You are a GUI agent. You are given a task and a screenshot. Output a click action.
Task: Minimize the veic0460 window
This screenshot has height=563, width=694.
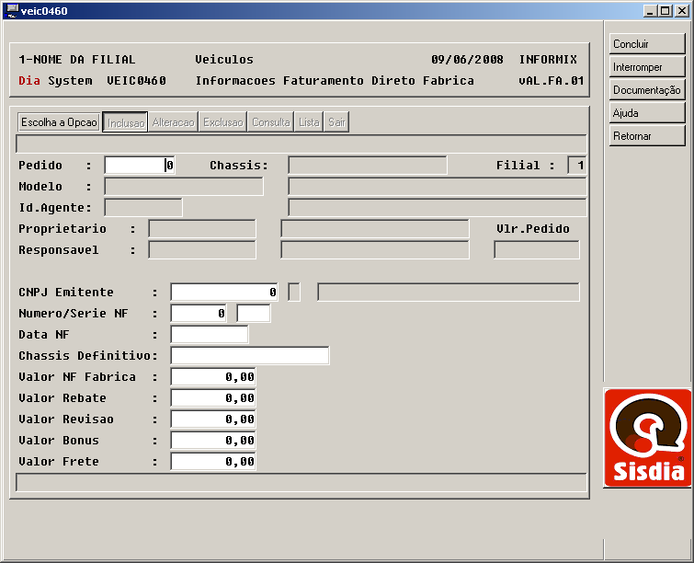(650, 11)
